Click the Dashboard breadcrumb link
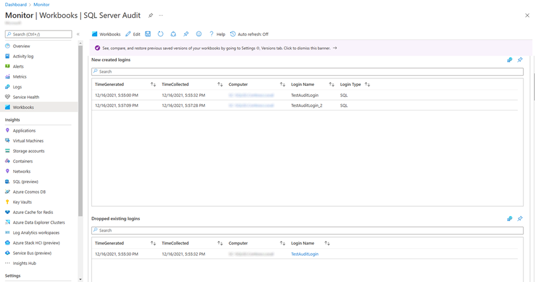535x282 pixels. (x=16, y=4)
